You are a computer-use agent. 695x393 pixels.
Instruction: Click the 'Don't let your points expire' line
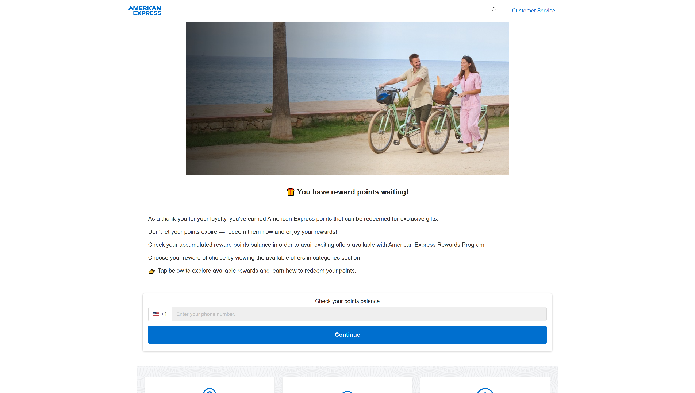(x=242, y=232)
